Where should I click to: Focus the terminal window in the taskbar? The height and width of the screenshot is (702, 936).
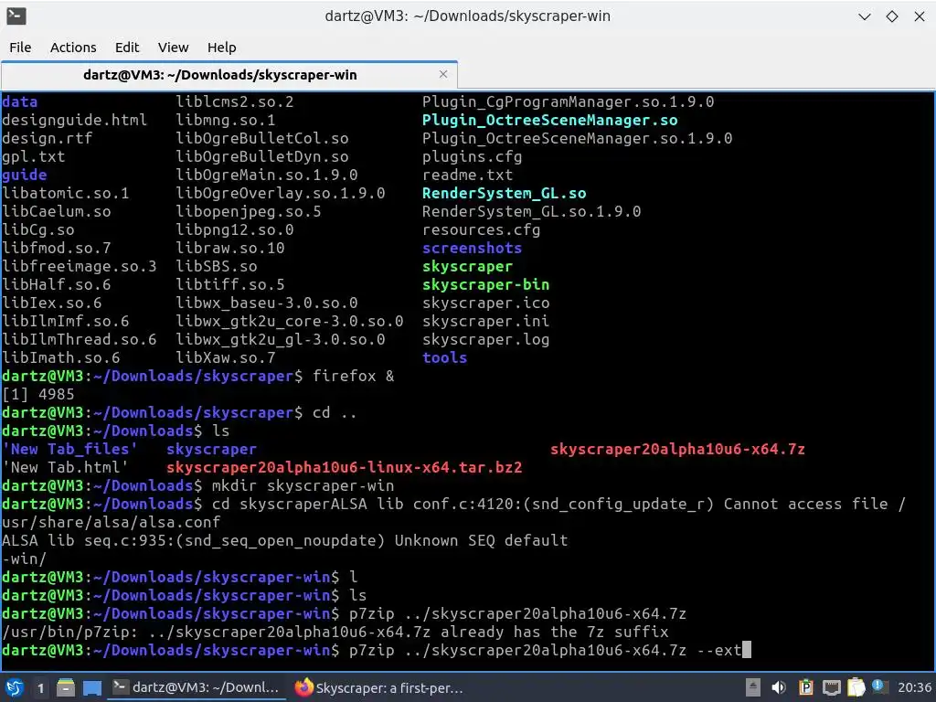coord(196,687)
